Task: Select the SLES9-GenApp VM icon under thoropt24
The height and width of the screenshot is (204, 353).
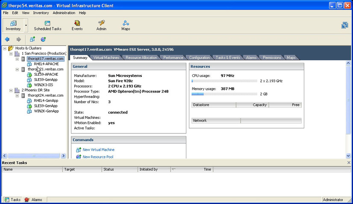Action: (29, 106)
